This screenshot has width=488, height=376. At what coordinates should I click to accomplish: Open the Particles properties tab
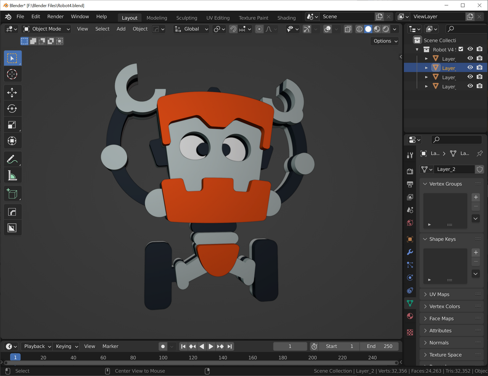(x=410, y=265)
